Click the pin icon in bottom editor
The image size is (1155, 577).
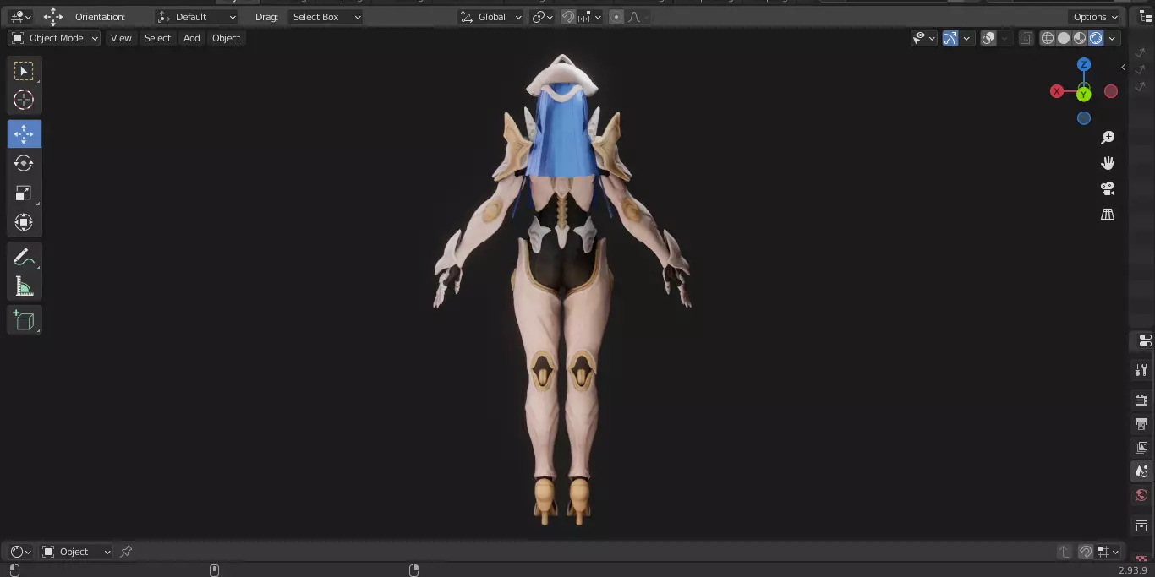[x=126, y=552]
